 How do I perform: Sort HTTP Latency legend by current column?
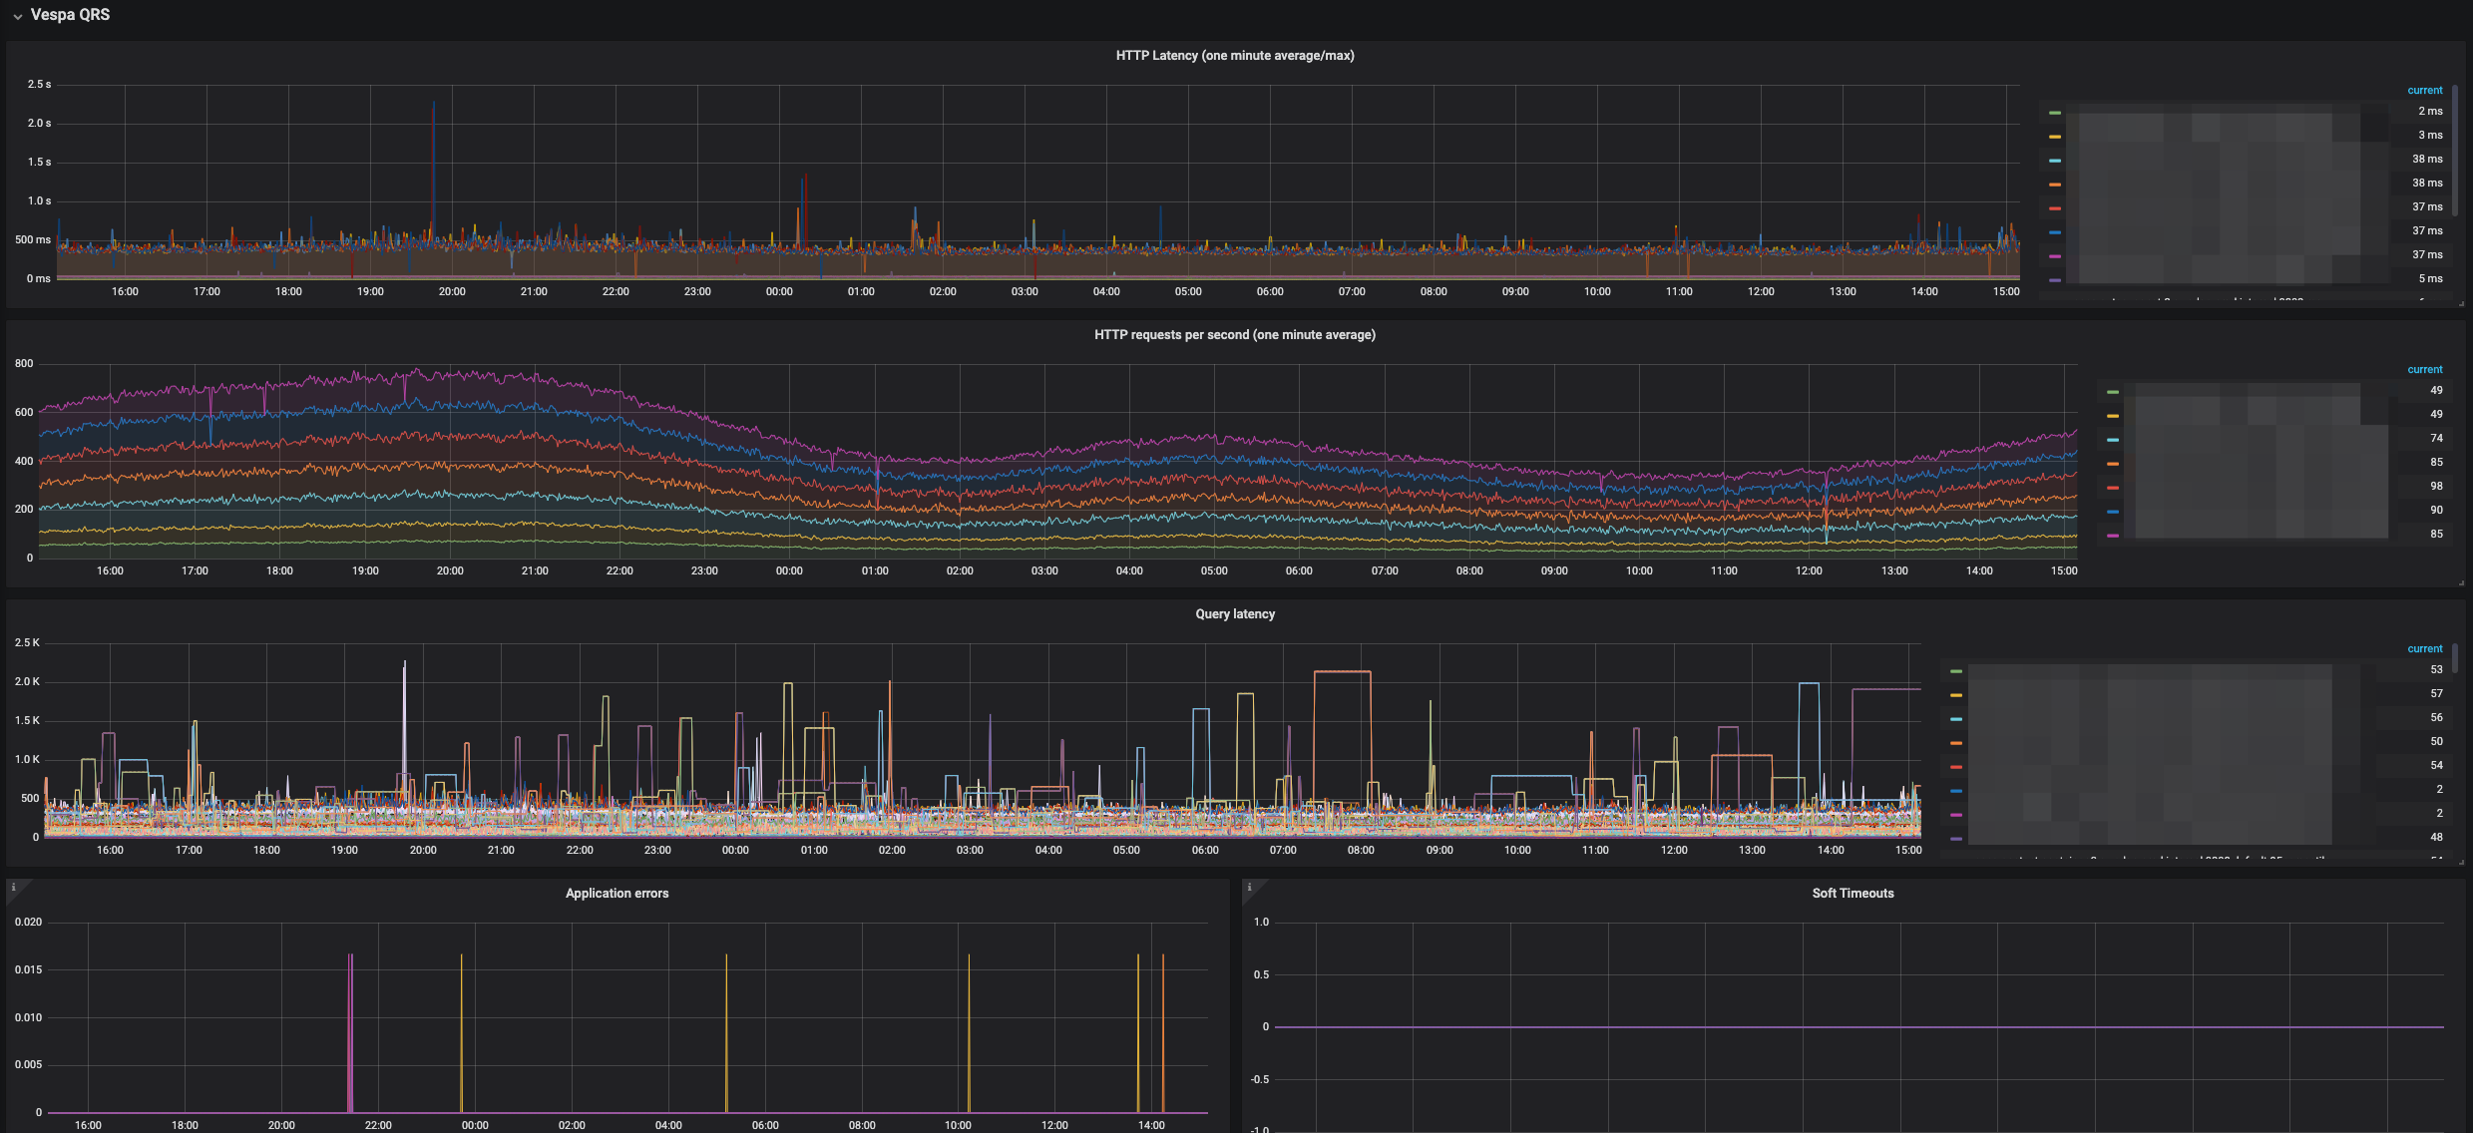[x=2424, y=91]
